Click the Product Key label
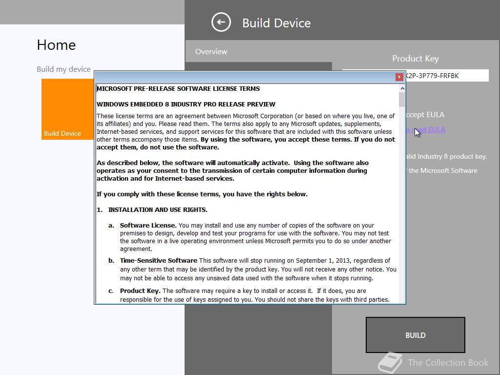The height and width of the screenshot is (375, 500). coord(416,59)
